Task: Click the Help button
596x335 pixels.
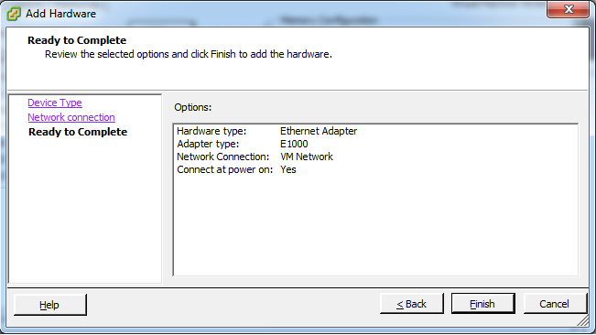Action: click(x=49, y=305)
